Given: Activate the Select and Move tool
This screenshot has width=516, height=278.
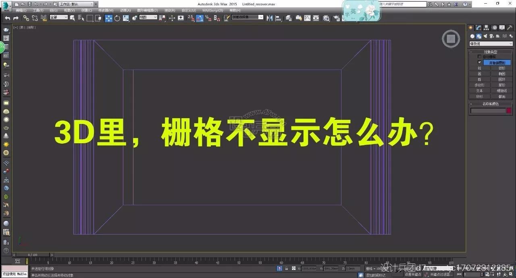Looking at the screenshot, I should (109, 18).
